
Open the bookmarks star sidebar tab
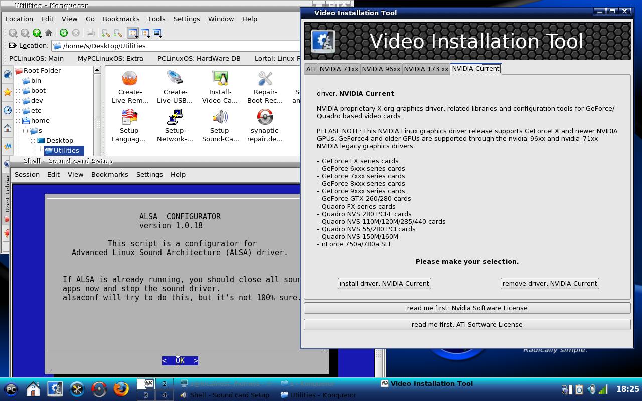pyautogui.click(x=7, y=92)
